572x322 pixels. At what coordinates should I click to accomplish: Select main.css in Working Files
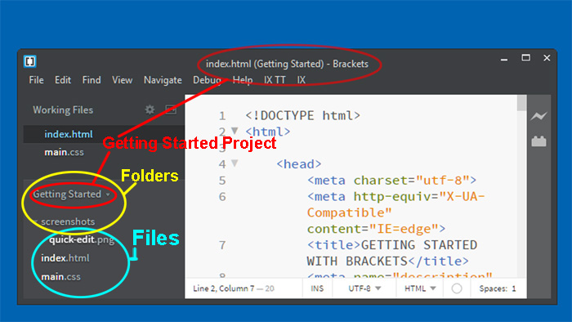click(x=64, y=152)
